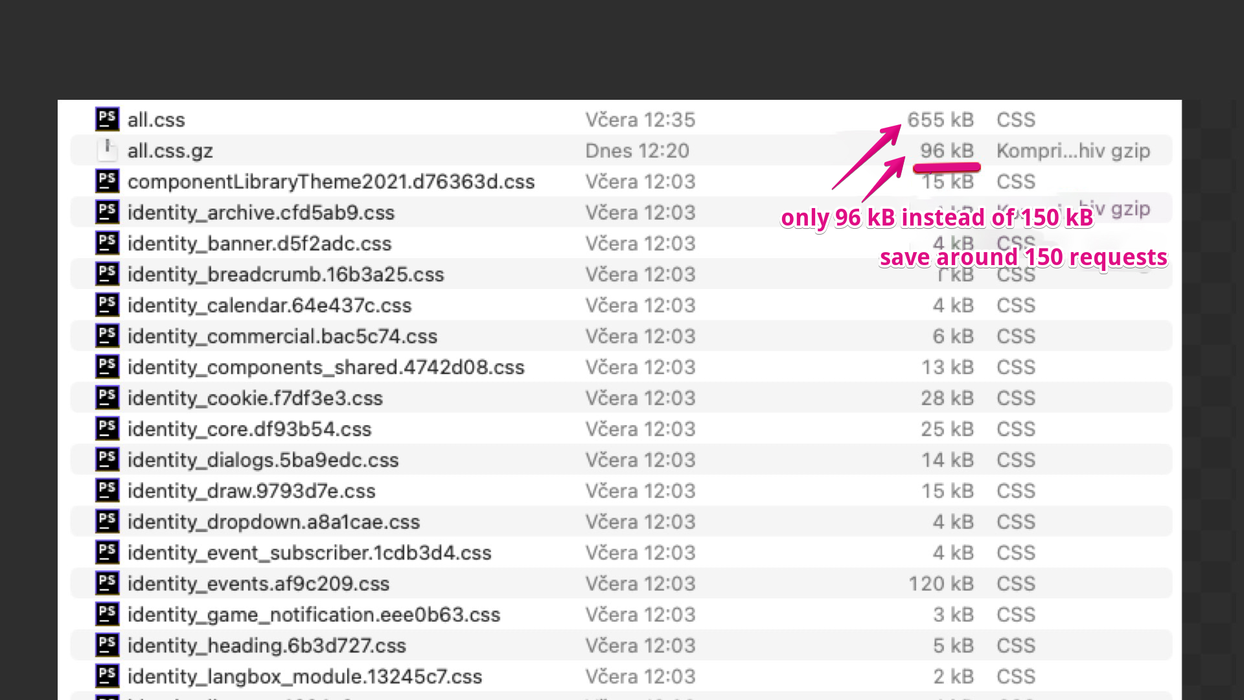Screen dimensions: 1244x700
Task: Click the blank file icon of all.css.gz
Action: 107,150
